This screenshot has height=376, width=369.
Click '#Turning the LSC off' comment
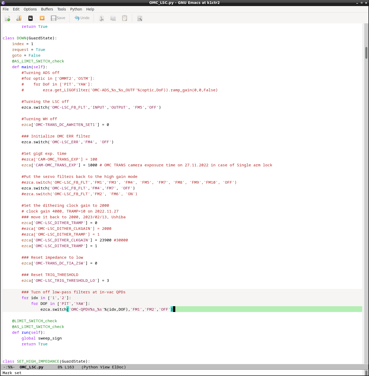45,102
